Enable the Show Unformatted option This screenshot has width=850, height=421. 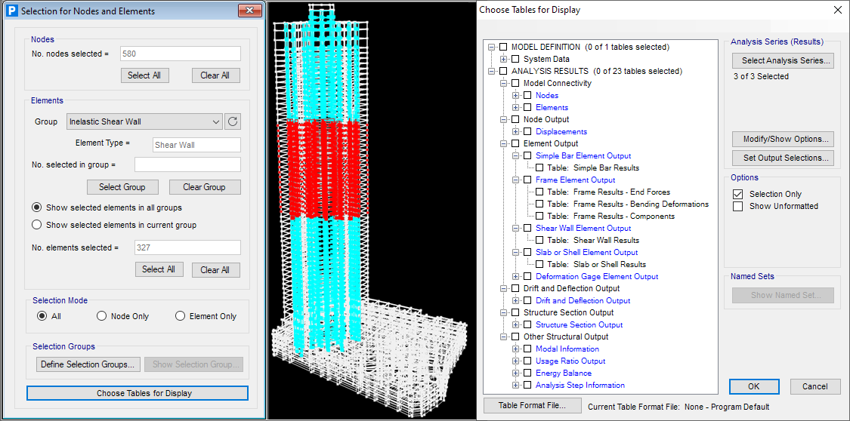tap(738, 206)
